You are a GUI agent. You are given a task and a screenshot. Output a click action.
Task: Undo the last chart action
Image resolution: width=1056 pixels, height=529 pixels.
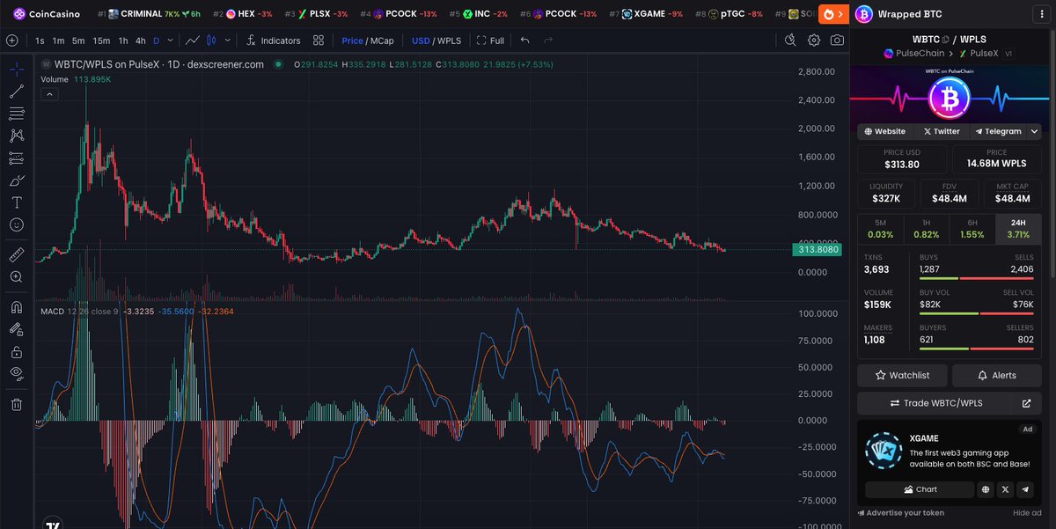(525, 40)
